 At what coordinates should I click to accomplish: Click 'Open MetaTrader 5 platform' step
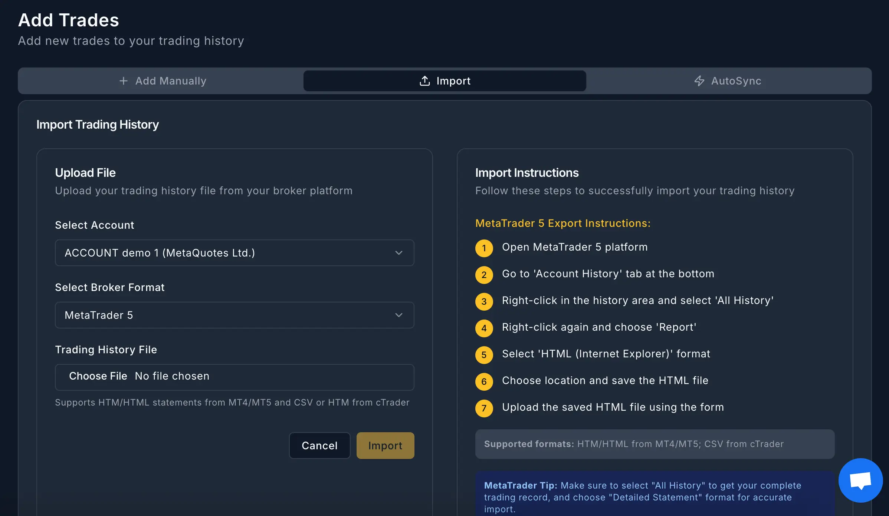pos(575,247)
